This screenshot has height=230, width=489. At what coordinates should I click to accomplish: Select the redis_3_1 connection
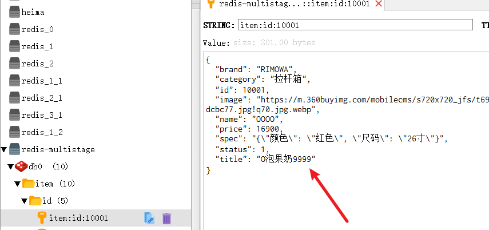pyautogui.click(x=41, y=115)
